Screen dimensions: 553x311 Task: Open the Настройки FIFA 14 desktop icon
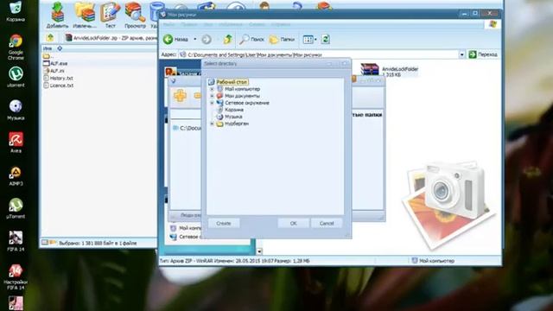[x=16, y=277]
